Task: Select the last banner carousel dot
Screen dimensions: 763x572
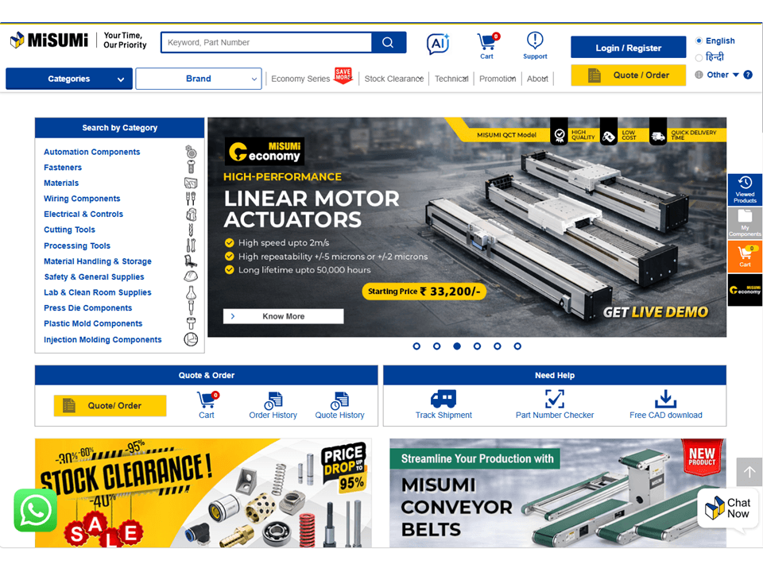Action: tap(517, 346)
